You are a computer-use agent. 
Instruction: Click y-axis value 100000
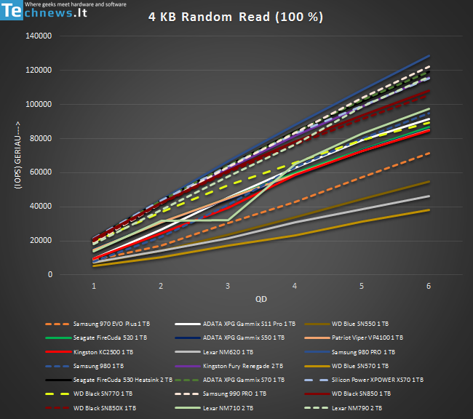pyautogui.click(x=39, y=104)
